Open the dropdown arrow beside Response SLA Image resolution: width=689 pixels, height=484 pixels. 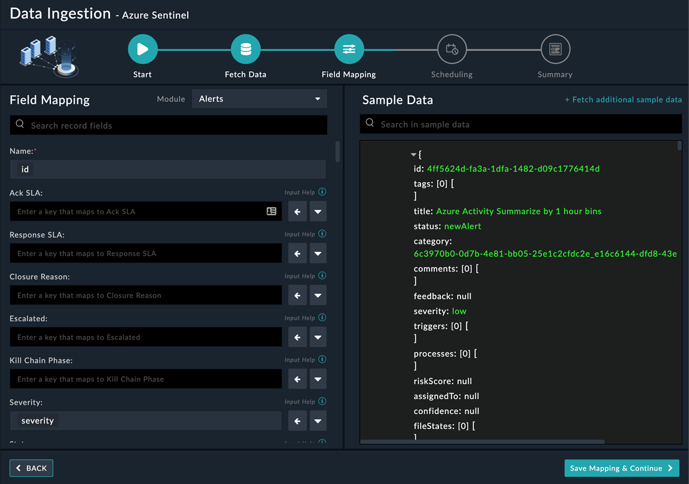point(318,253)
